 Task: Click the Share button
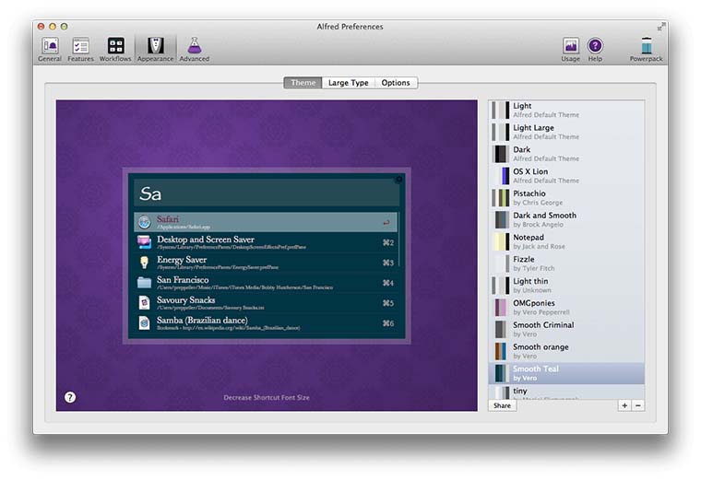click(x=502, y=405)
